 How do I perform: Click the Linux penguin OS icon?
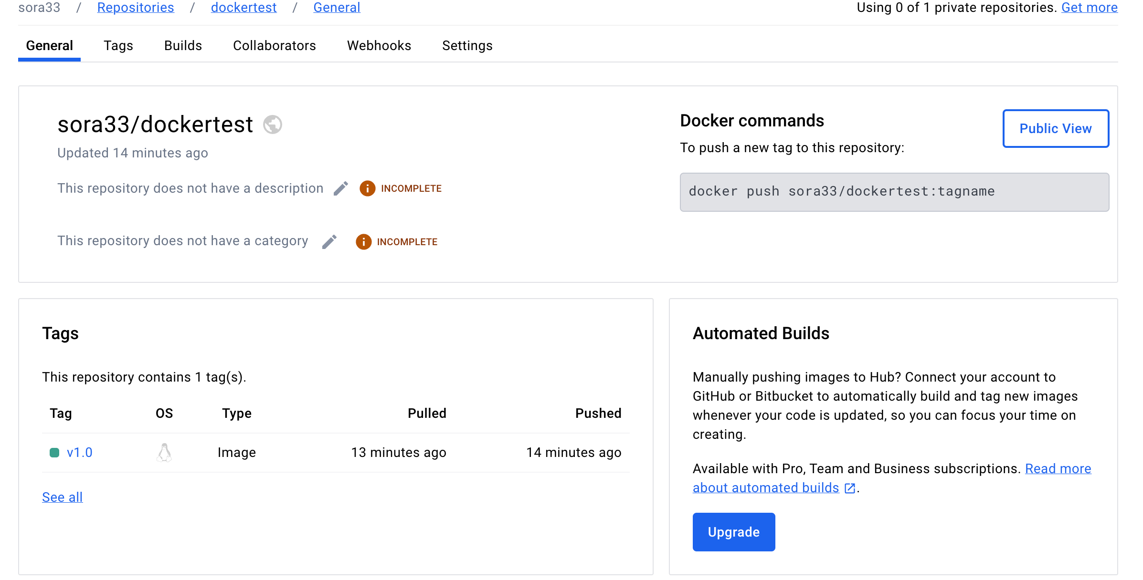164,453
